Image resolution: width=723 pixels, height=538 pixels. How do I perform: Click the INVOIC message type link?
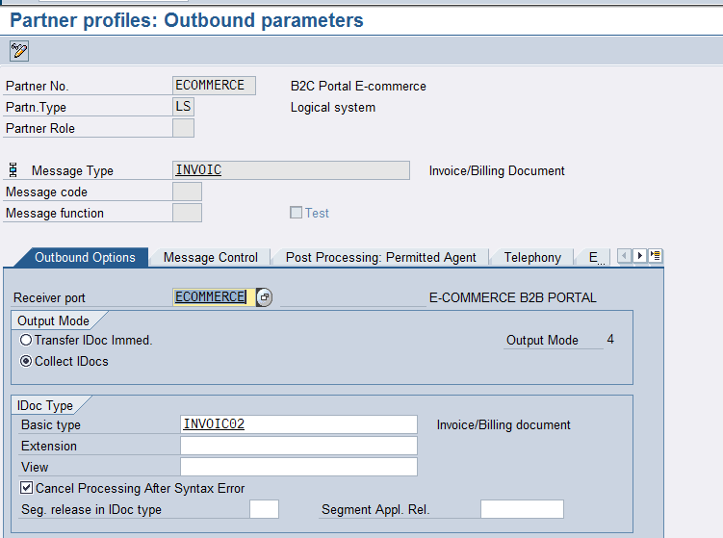(198, 170)
